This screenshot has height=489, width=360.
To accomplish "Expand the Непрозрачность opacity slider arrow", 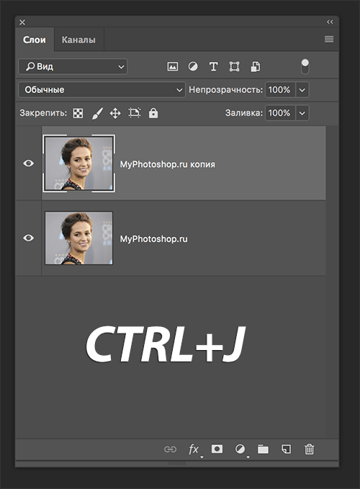I will tap(302, 90).
